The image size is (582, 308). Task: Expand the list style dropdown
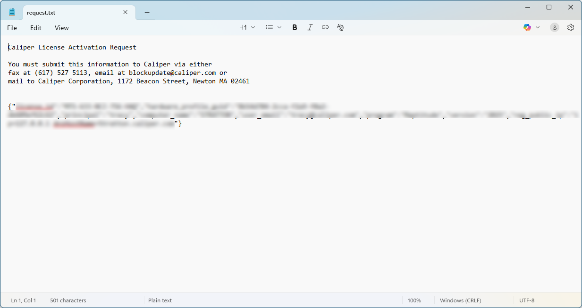tap(273, 27)
